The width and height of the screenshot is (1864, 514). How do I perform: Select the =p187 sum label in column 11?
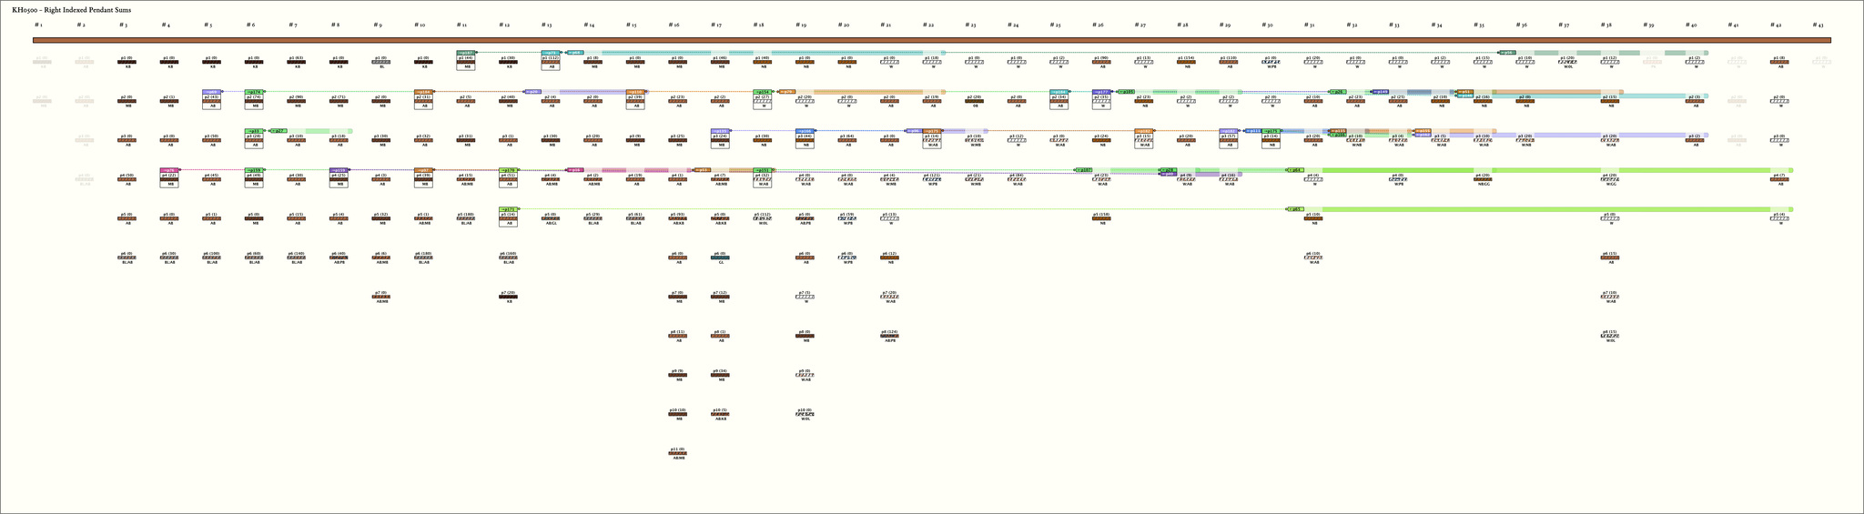click(x=466, y=53)
